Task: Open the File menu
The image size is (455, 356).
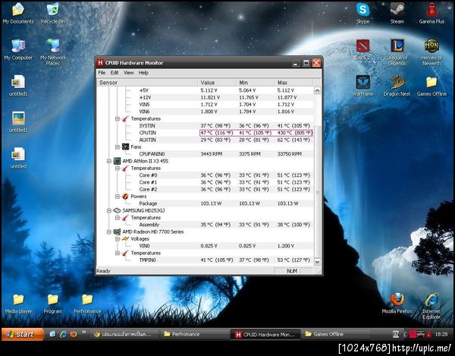Action: coord(102,73)
